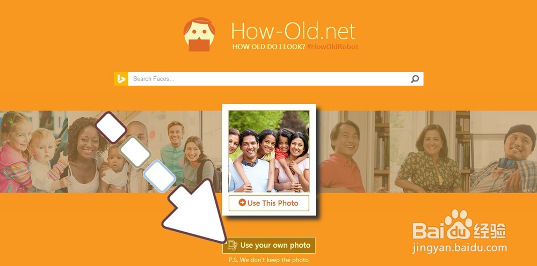
Task: Choose Use your own photo button
Action: pyautogui.click(x=269, y=245)
